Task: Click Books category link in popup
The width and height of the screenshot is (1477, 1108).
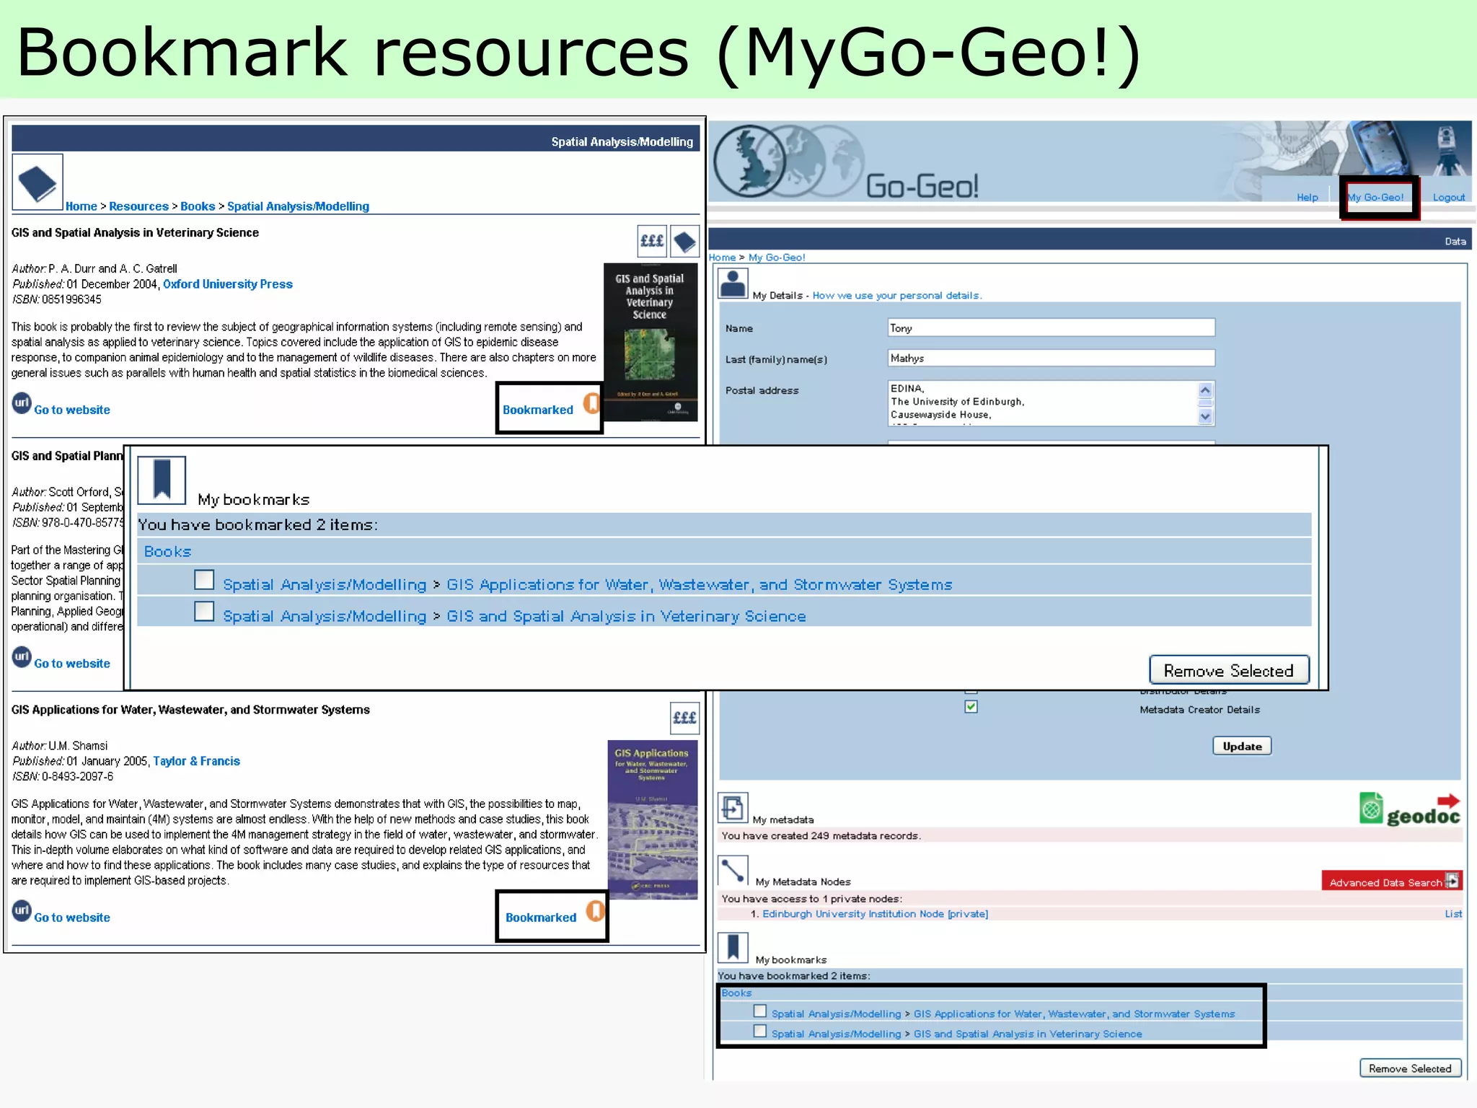Action: tap(167, 552)
